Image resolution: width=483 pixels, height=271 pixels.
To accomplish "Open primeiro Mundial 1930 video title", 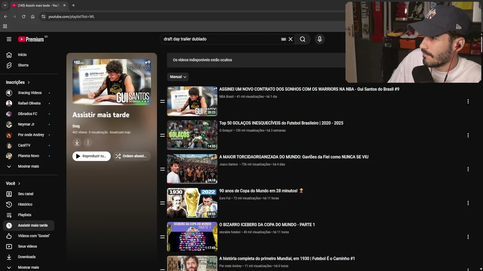I will (x=287, y=259).
